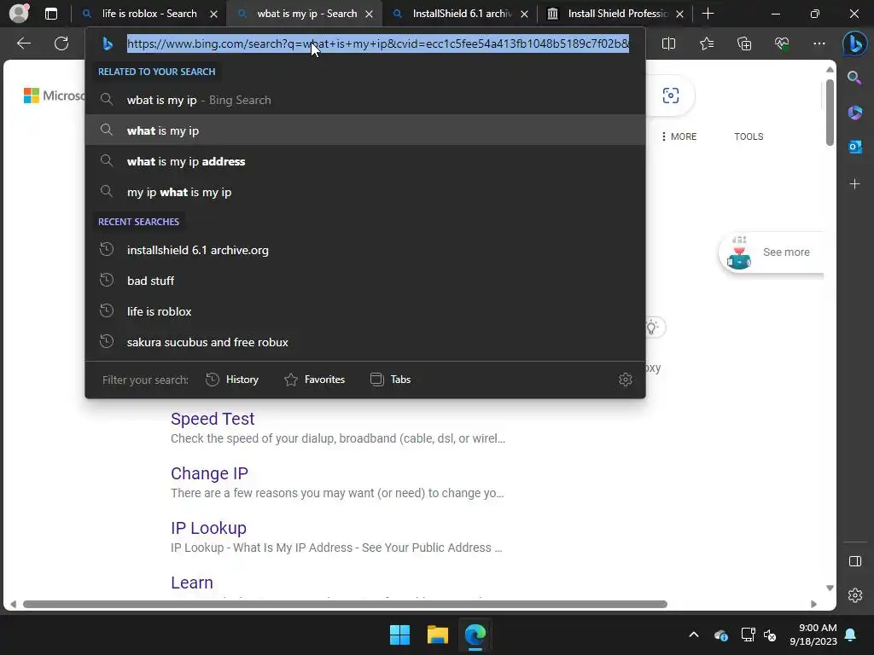Open the taskbar clock and date
The image size is (874, 655).
click(x=813, y=635)
